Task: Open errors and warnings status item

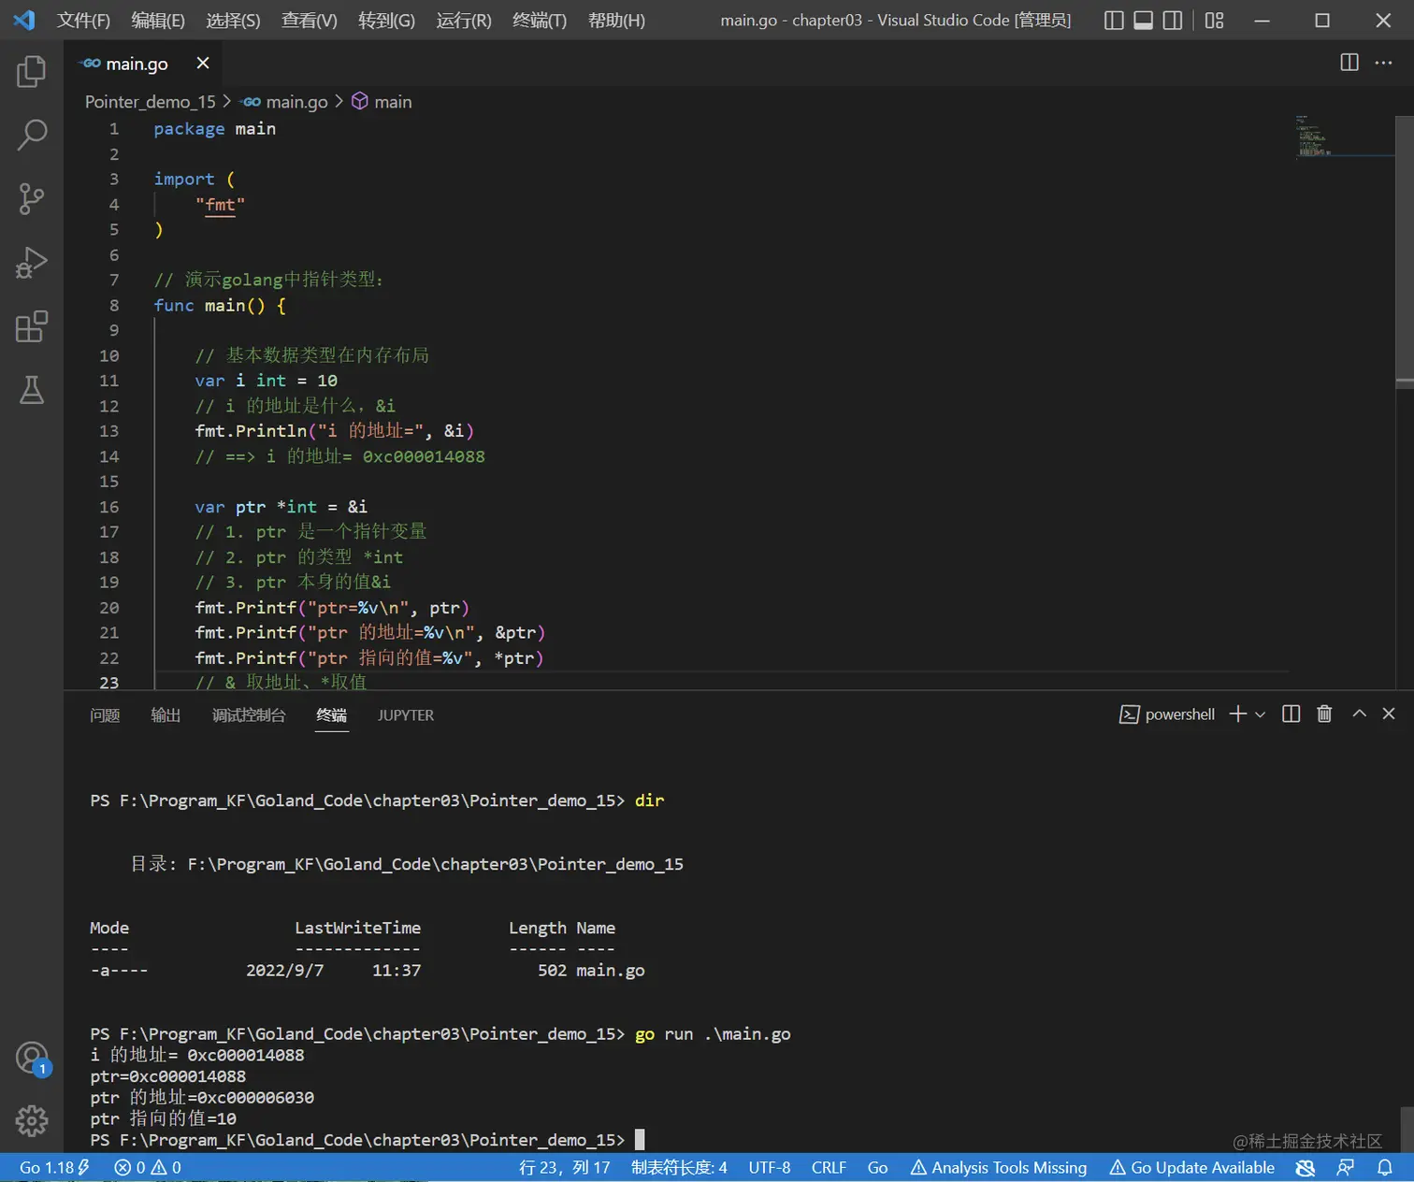Action: coord(148,1167)
